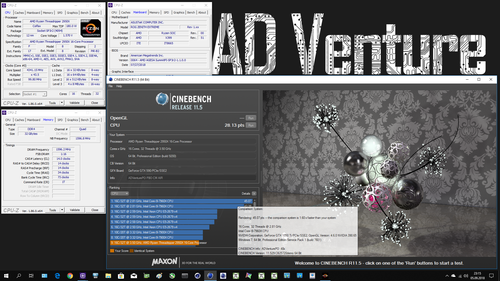The width and height of the screenshot is (500, 281).
Task: Click Close in the CPU-Z Memory window
Action: click(x=95, y=210)
